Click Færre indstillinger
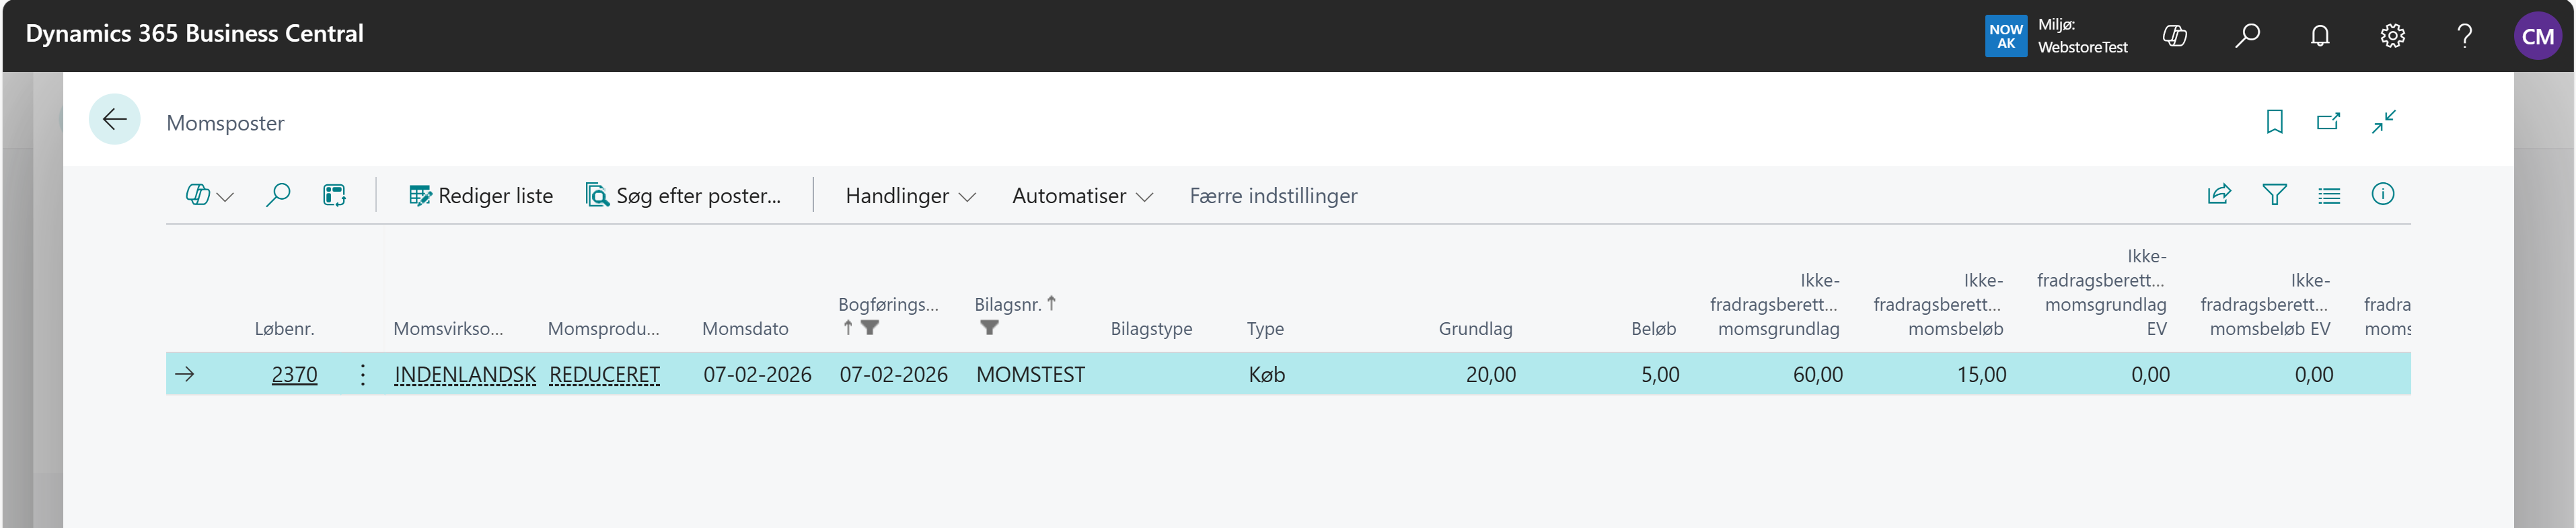Screen dimensions: 2576x528 (x=1272, y=196)
